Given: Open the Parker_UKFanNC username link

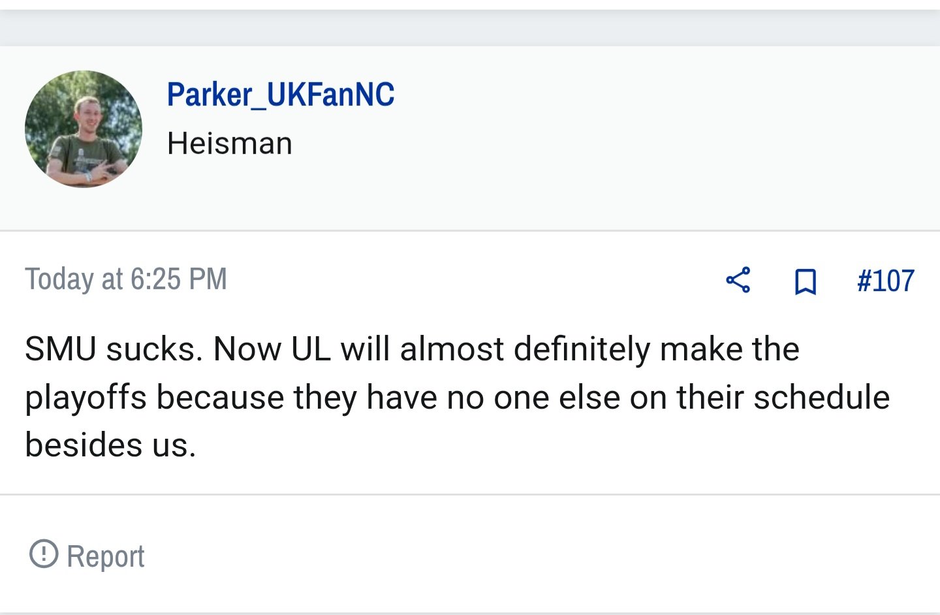Looking at the screenshot, I should 281,95.
